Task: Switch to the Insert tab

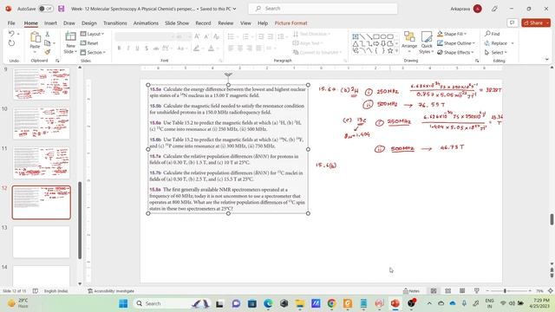Action: tap(50, 23)
